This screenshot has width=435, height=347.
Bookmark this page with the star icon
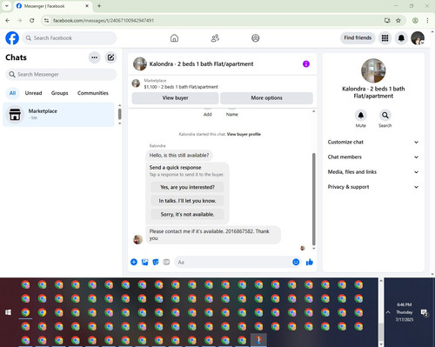[398, 21]
